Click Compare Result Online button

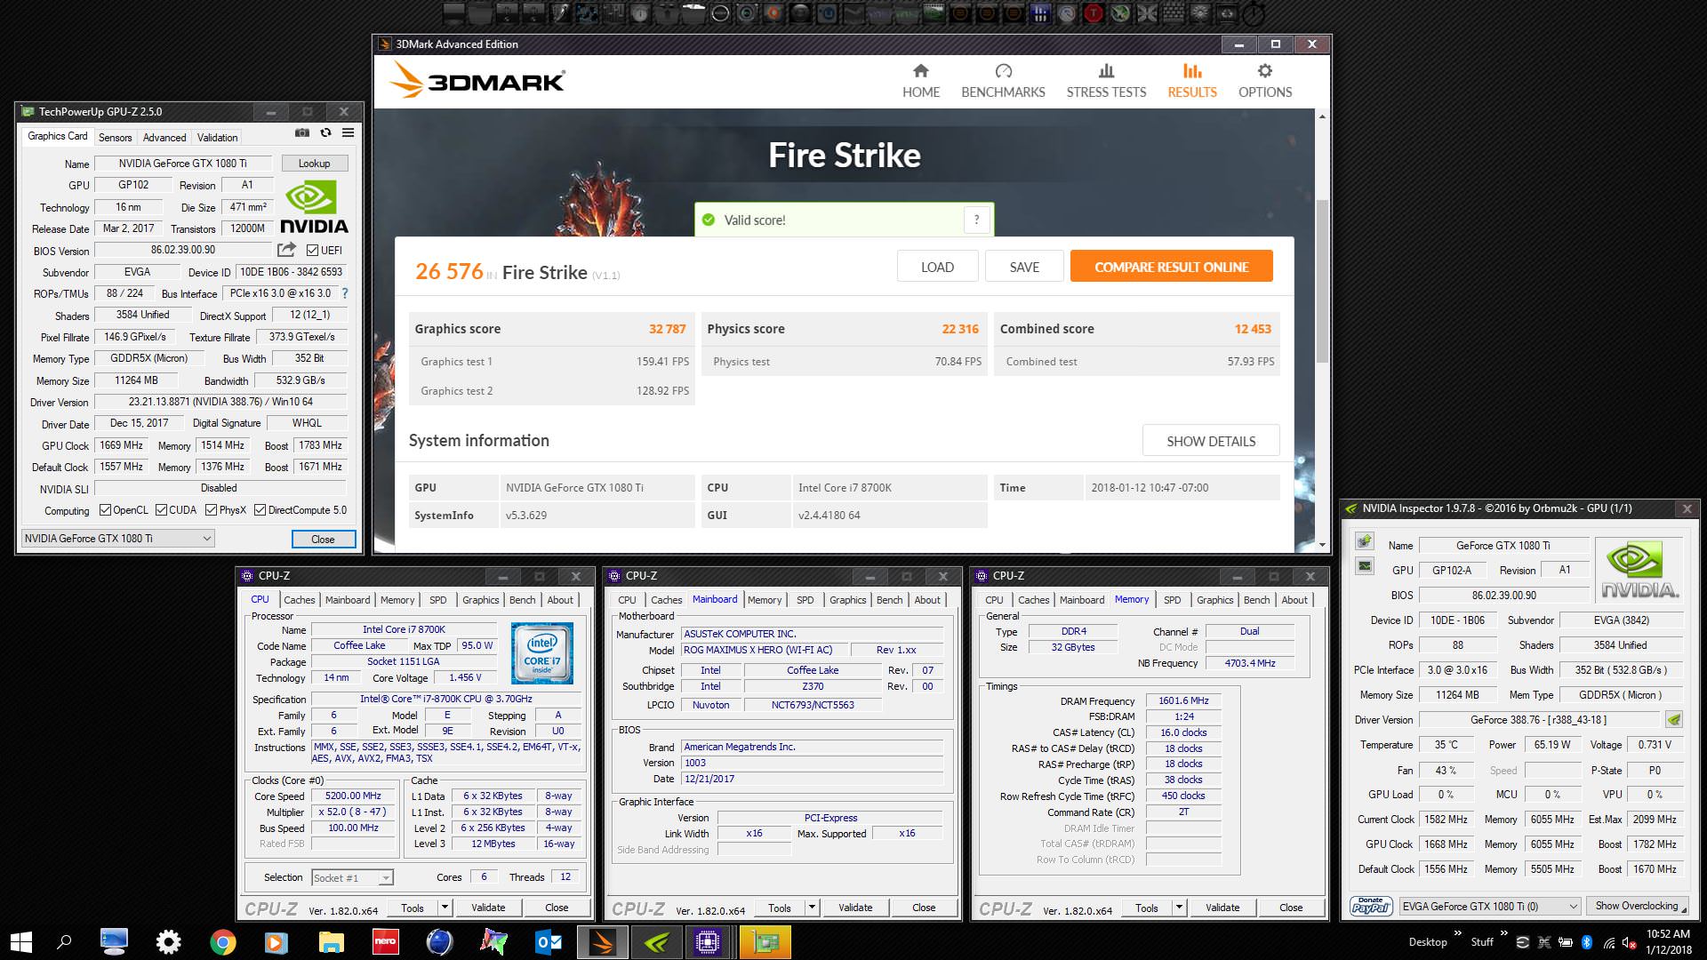[x=1171, y=267]
